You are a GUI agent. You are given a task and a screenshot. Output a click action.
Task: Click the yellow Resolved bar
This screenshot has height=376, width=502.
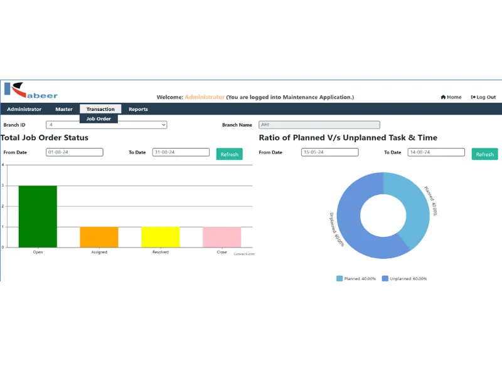(x=161, y=236)
